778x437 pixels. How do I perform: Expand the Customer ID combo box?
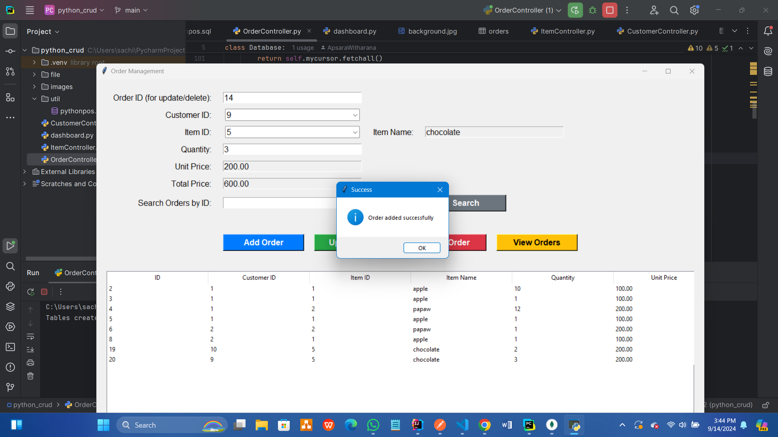(x=355, y=115)
